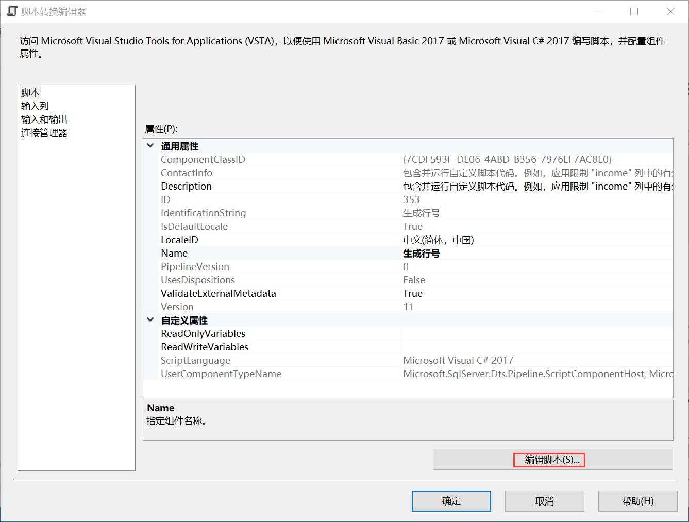
Task: Select the 脚本 page in left list
Action: pos(30,93)
